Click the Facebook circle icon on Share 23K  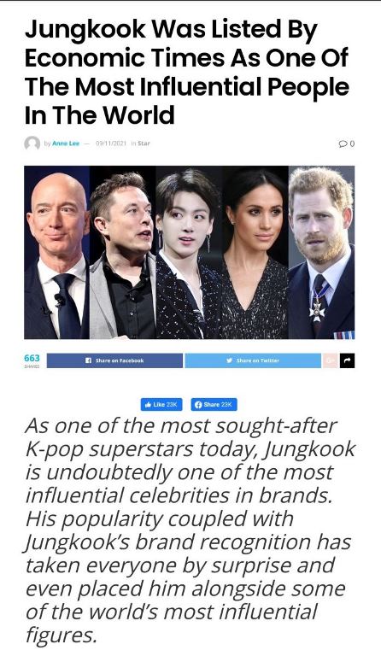coord(198,405)
